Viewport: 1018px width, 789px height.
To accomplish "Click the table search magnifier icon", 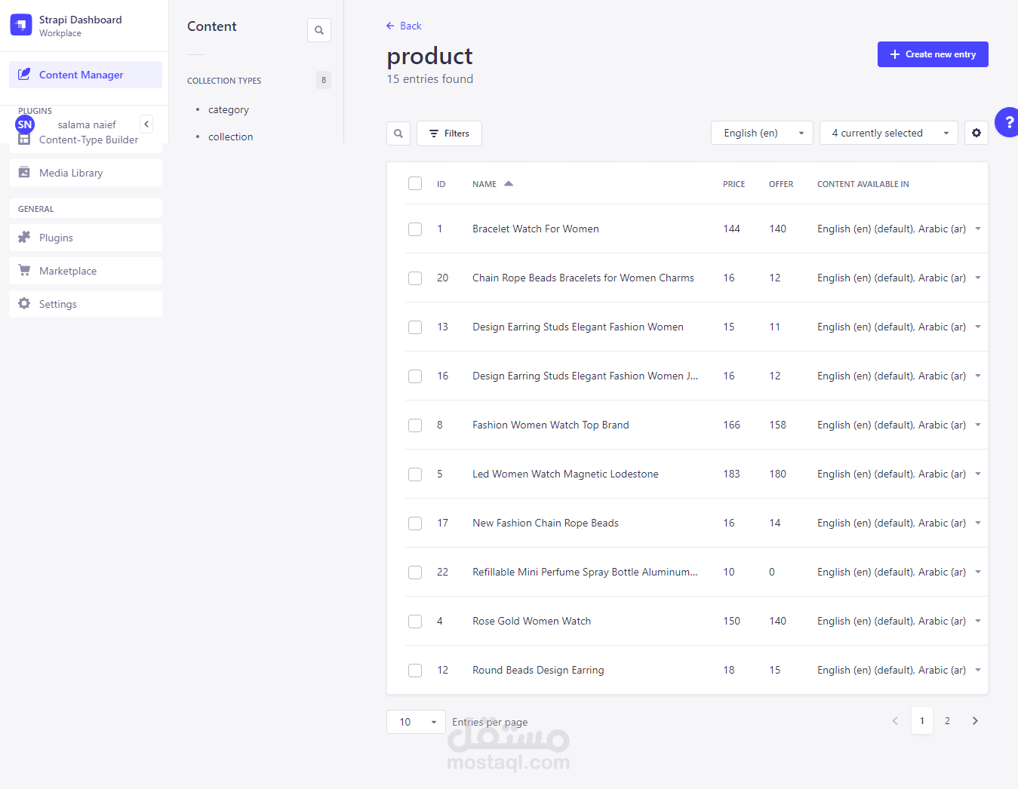I will 398,134.
